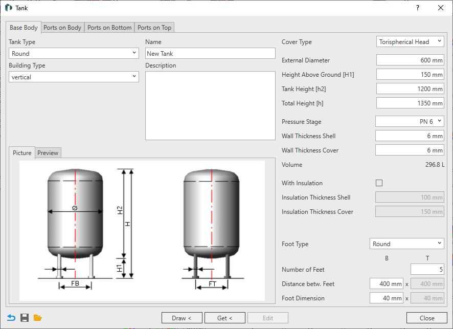Click the Wall Thickness Shell field

(x=410, y=136)
